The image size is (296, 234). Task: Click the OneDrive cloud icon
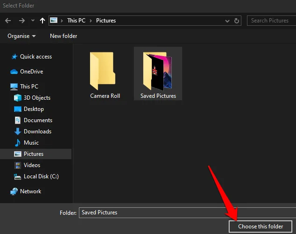pyautogui.click(x=14, y=72)
